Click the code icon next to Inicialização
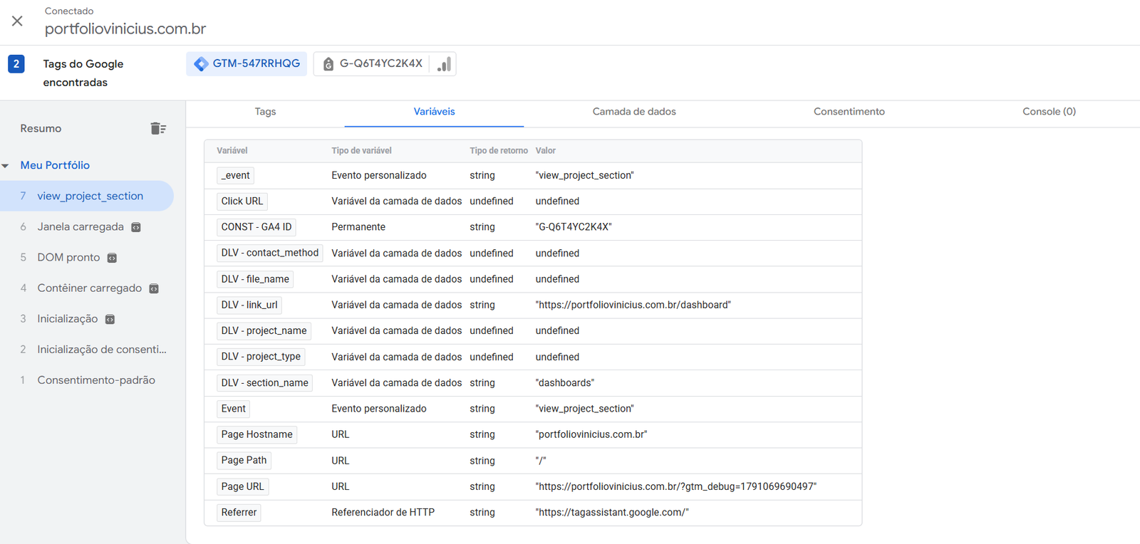The width and height of the screenshot is (1140, 544). 110,319
